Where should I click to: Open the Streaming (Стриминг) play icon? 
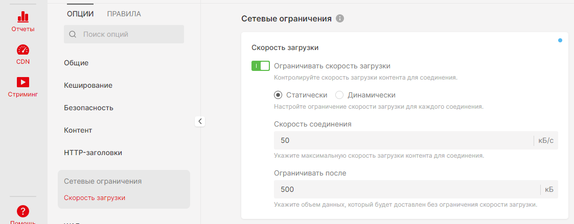pyautogui.click(x=23, y=82)
